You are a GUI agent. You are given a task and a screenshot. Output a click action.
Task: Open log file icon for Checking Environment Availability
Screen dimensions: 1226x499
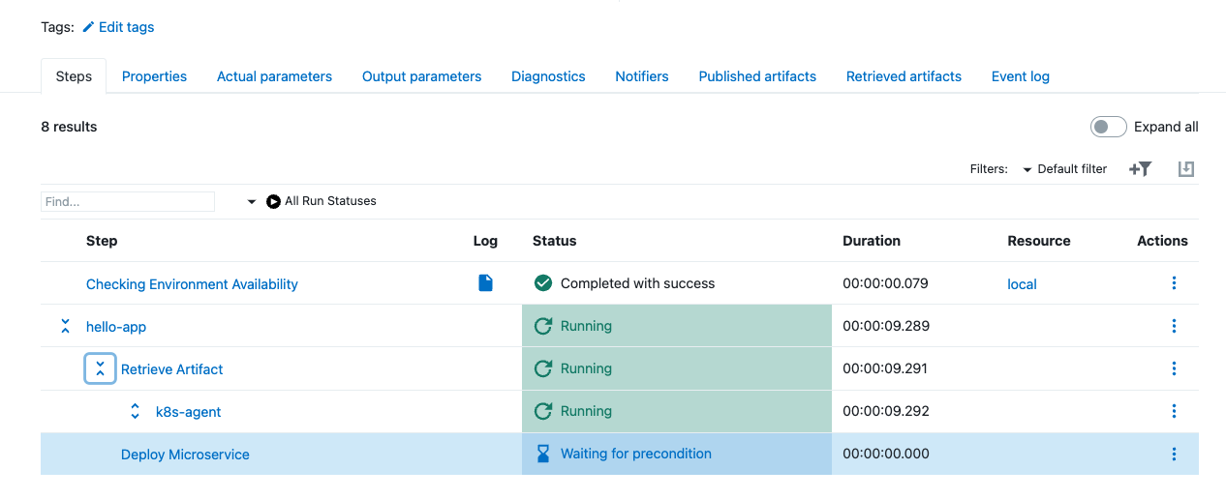[x=485, y=283]
